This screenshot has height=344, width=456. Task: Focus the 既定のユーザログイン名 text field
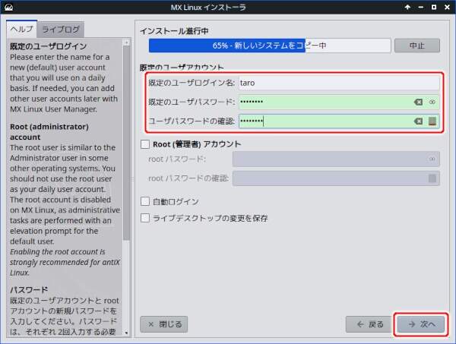click(x=337, y=82)
